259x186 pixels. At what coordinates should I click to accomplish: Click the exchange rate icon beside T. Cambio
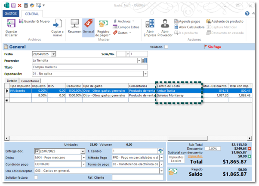tap(161, 151)
